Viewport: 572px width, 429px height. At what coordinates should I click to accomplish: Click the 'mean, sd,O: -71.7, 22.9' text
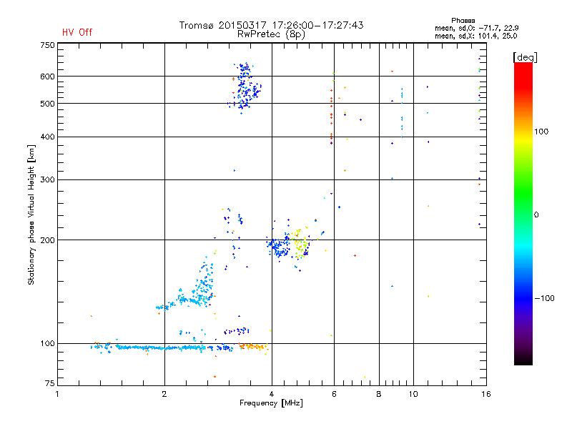tap(476, 28)
